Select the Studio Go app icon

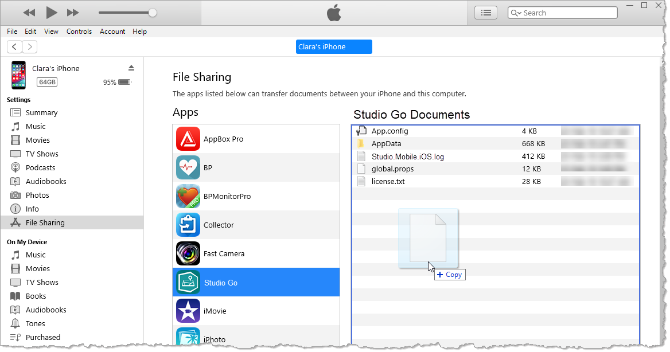pos(188,283)
